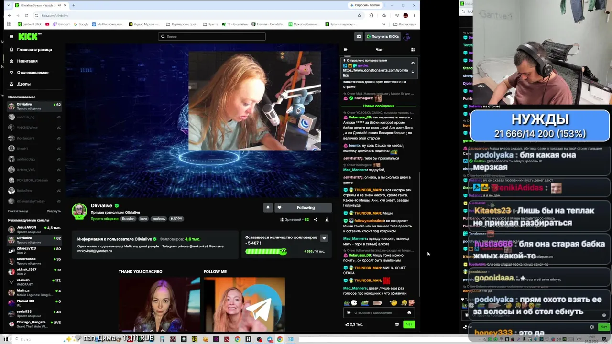Jump to Новые сообщения divider
The image size is (612, 344).
pos(379,106)
